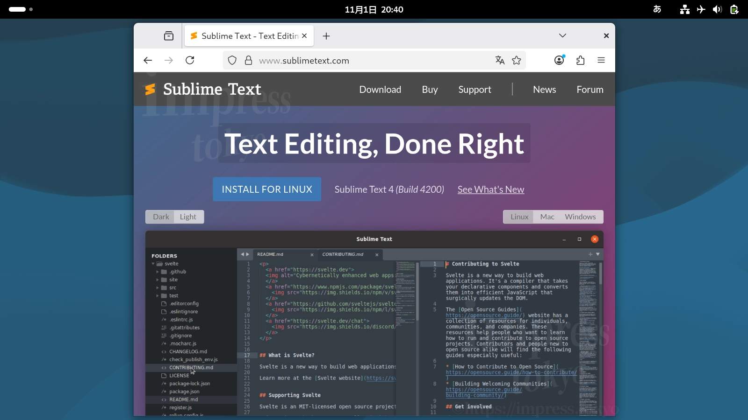Screen dimensions: 748x420
Task: Open the GNOME Activities overview indicator
Action: (x=21, y=9)
